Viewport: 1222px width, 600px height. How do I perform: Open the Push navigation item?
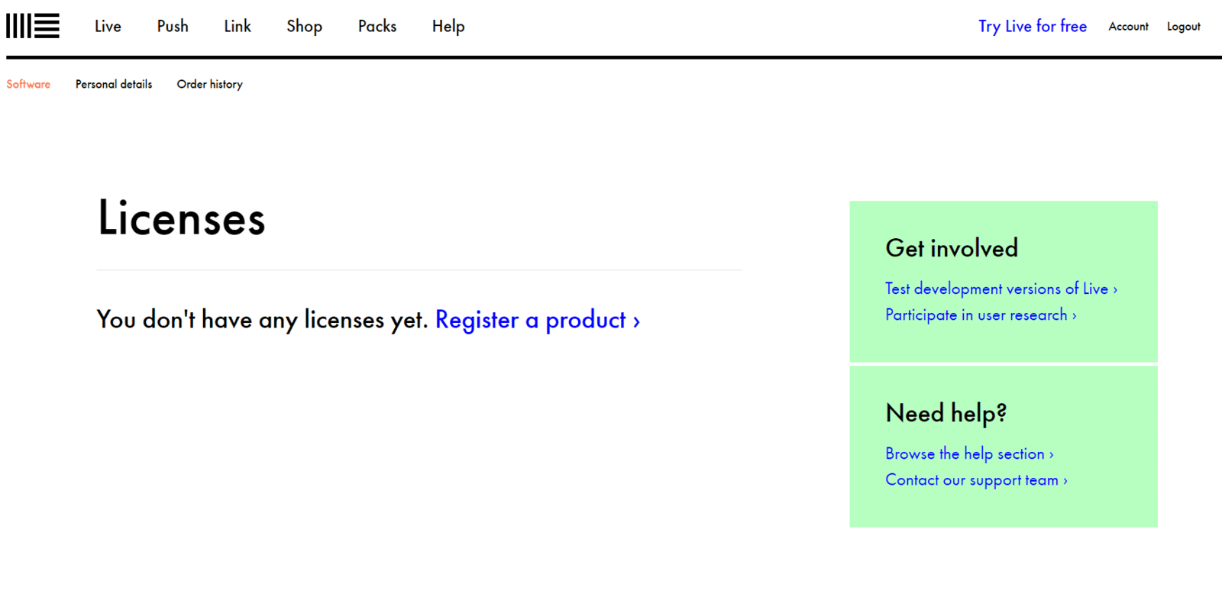click(x=173, y=26)
